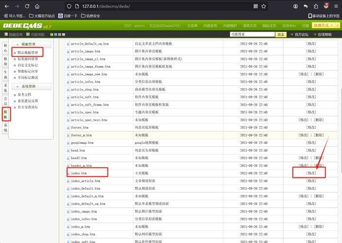
Task: Collapse the 模板管理 section
Action: [18, 44]
